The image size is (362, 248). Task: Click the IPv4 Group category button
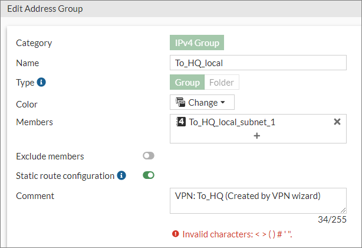click(x=197, y=43)
